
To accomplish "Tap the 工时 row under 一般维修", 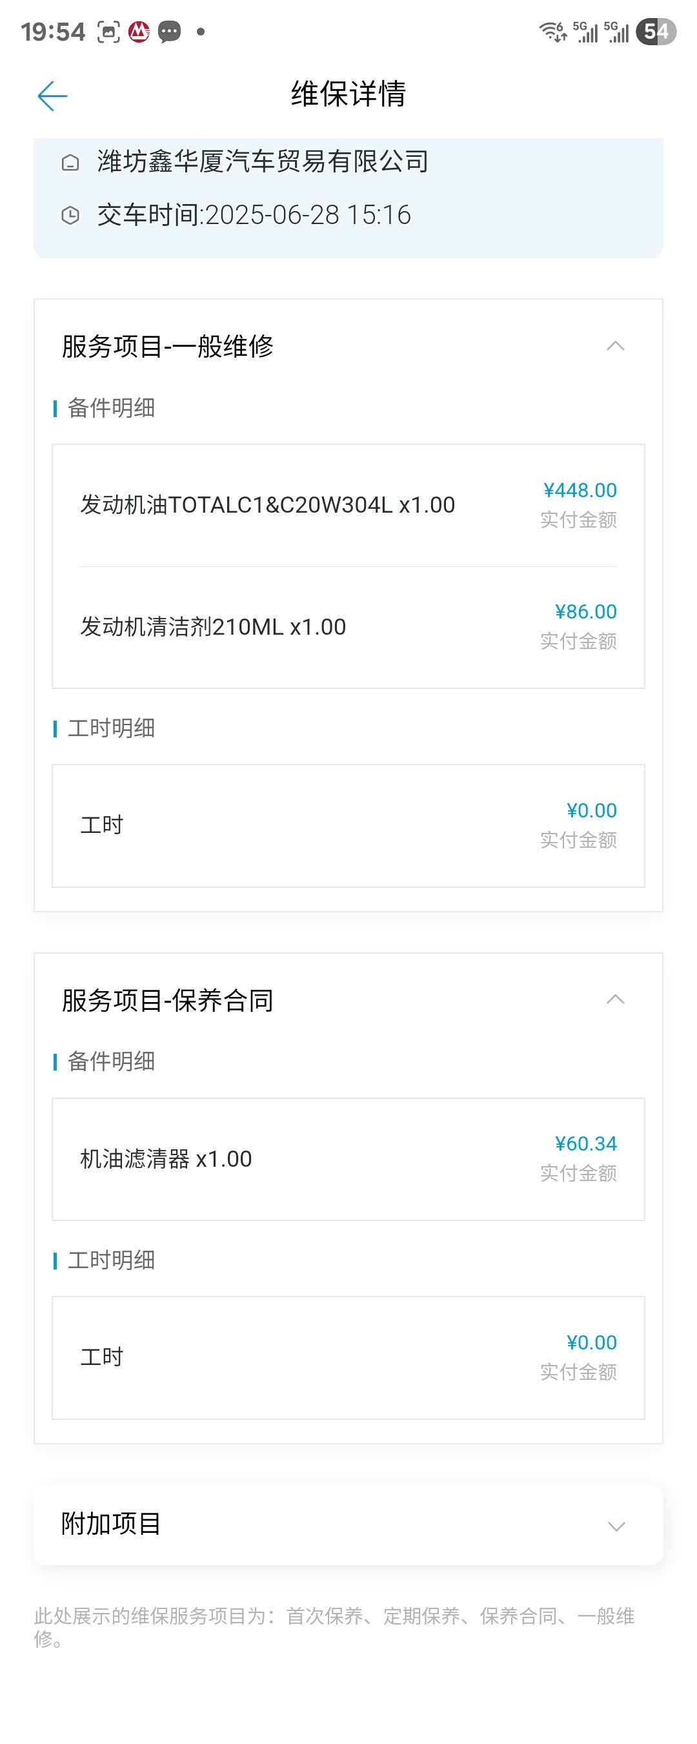I will [348, 825].
